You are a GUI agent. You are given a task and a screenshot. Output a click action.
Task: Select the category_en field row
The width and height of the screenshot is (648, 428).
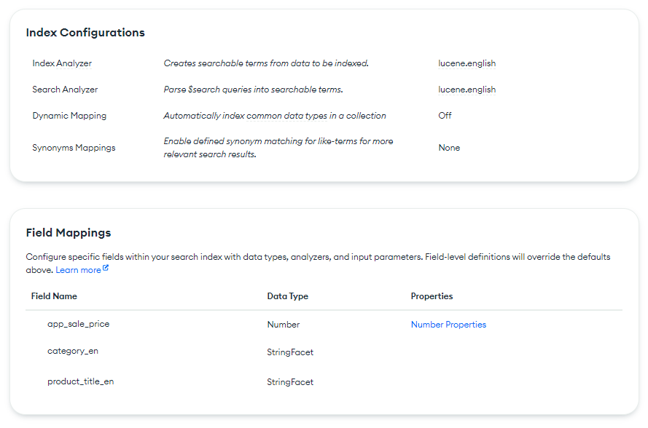pos(73,351)
